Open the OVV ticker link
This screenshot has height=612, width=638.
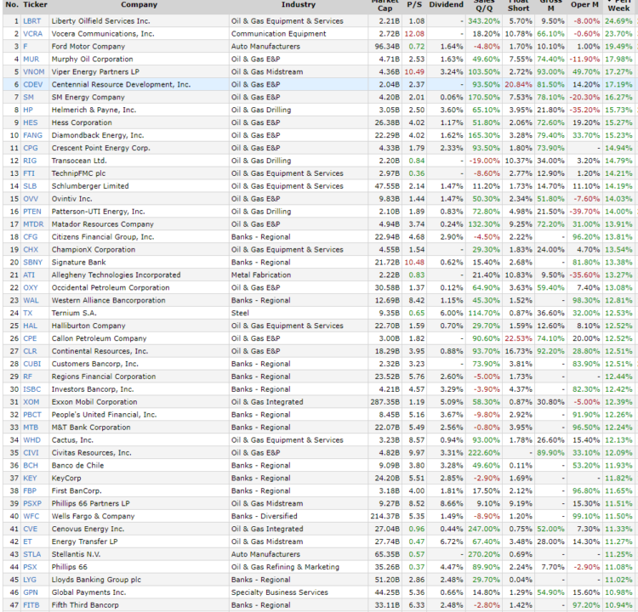point(31,199)
